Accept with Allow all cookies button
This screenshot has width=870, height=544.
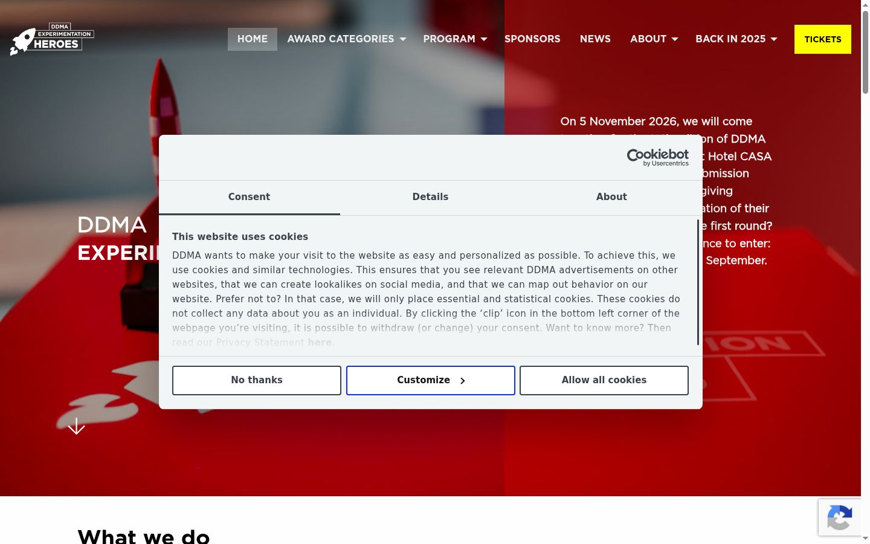coord(604,380)
